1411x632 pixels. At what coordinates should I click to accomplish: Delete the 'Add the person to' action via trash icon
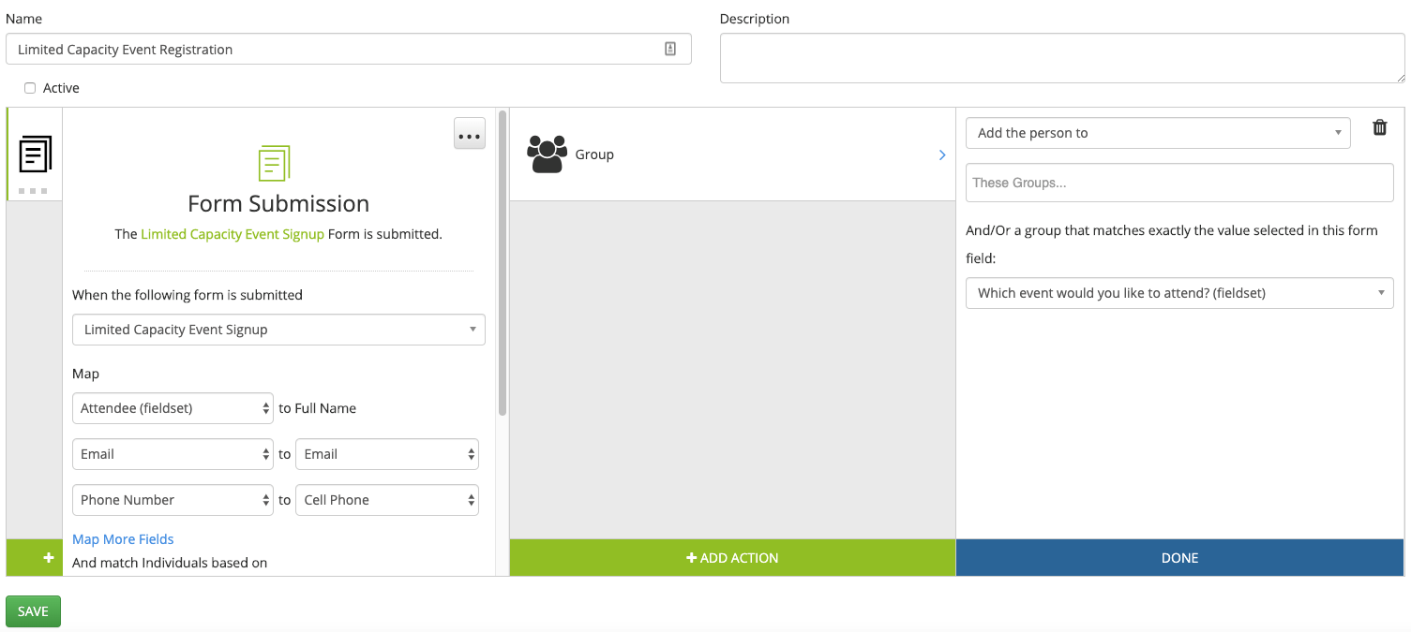(1379, 127)
